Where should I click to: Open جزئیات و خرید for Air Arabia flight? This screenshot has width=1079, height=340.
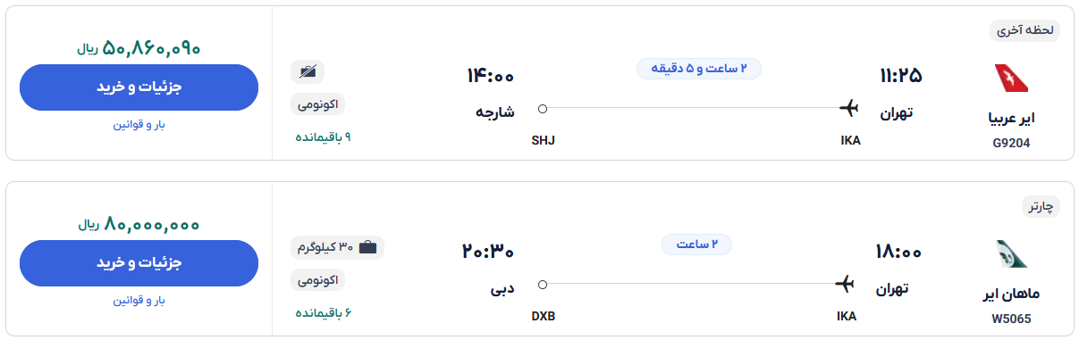(x=139, y=87)
